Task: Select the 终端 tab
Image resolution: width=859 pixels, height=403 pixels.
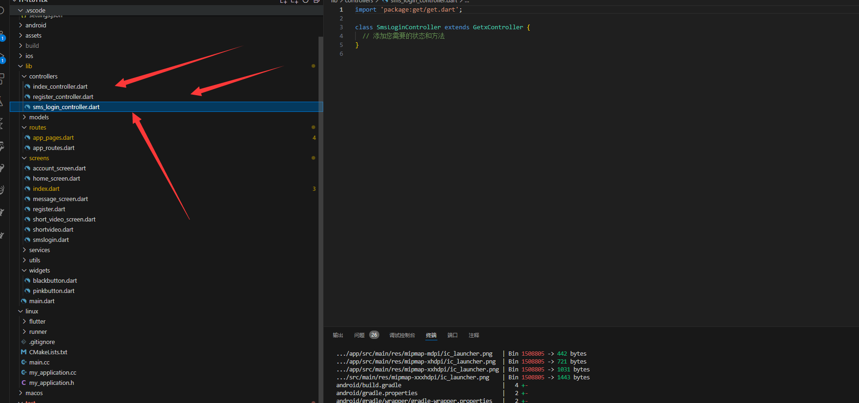Action: pos(431,335)
